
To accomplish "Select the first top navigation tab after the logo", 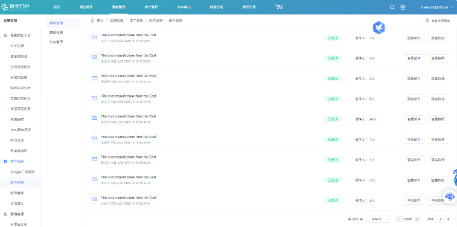I will (x=57, y=7).
